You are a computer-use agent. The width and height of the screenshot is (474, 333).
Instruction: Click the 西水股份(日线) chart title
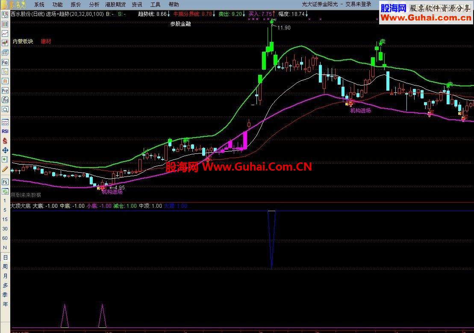pos(27,14)
